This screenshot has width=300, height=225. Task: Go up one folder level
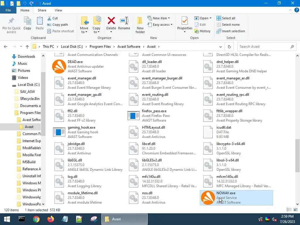point(27,47)
